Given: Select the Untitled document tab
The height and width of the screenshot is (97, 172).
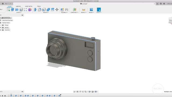Looking at the screenshot, I should [84, 4].
